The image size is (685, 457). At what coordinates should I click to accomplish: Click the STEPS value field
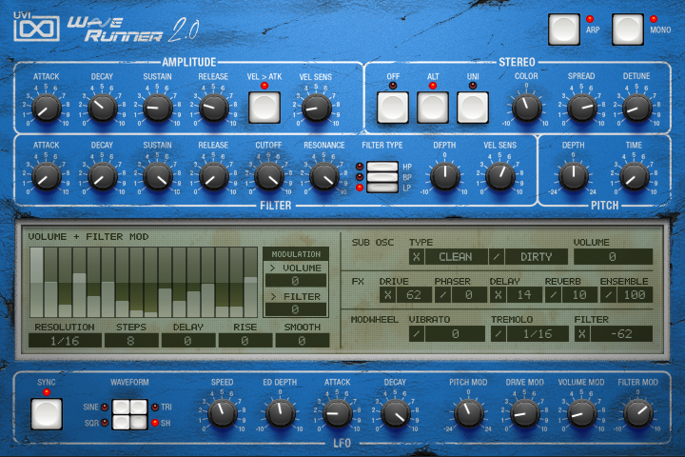coord(131,341)
